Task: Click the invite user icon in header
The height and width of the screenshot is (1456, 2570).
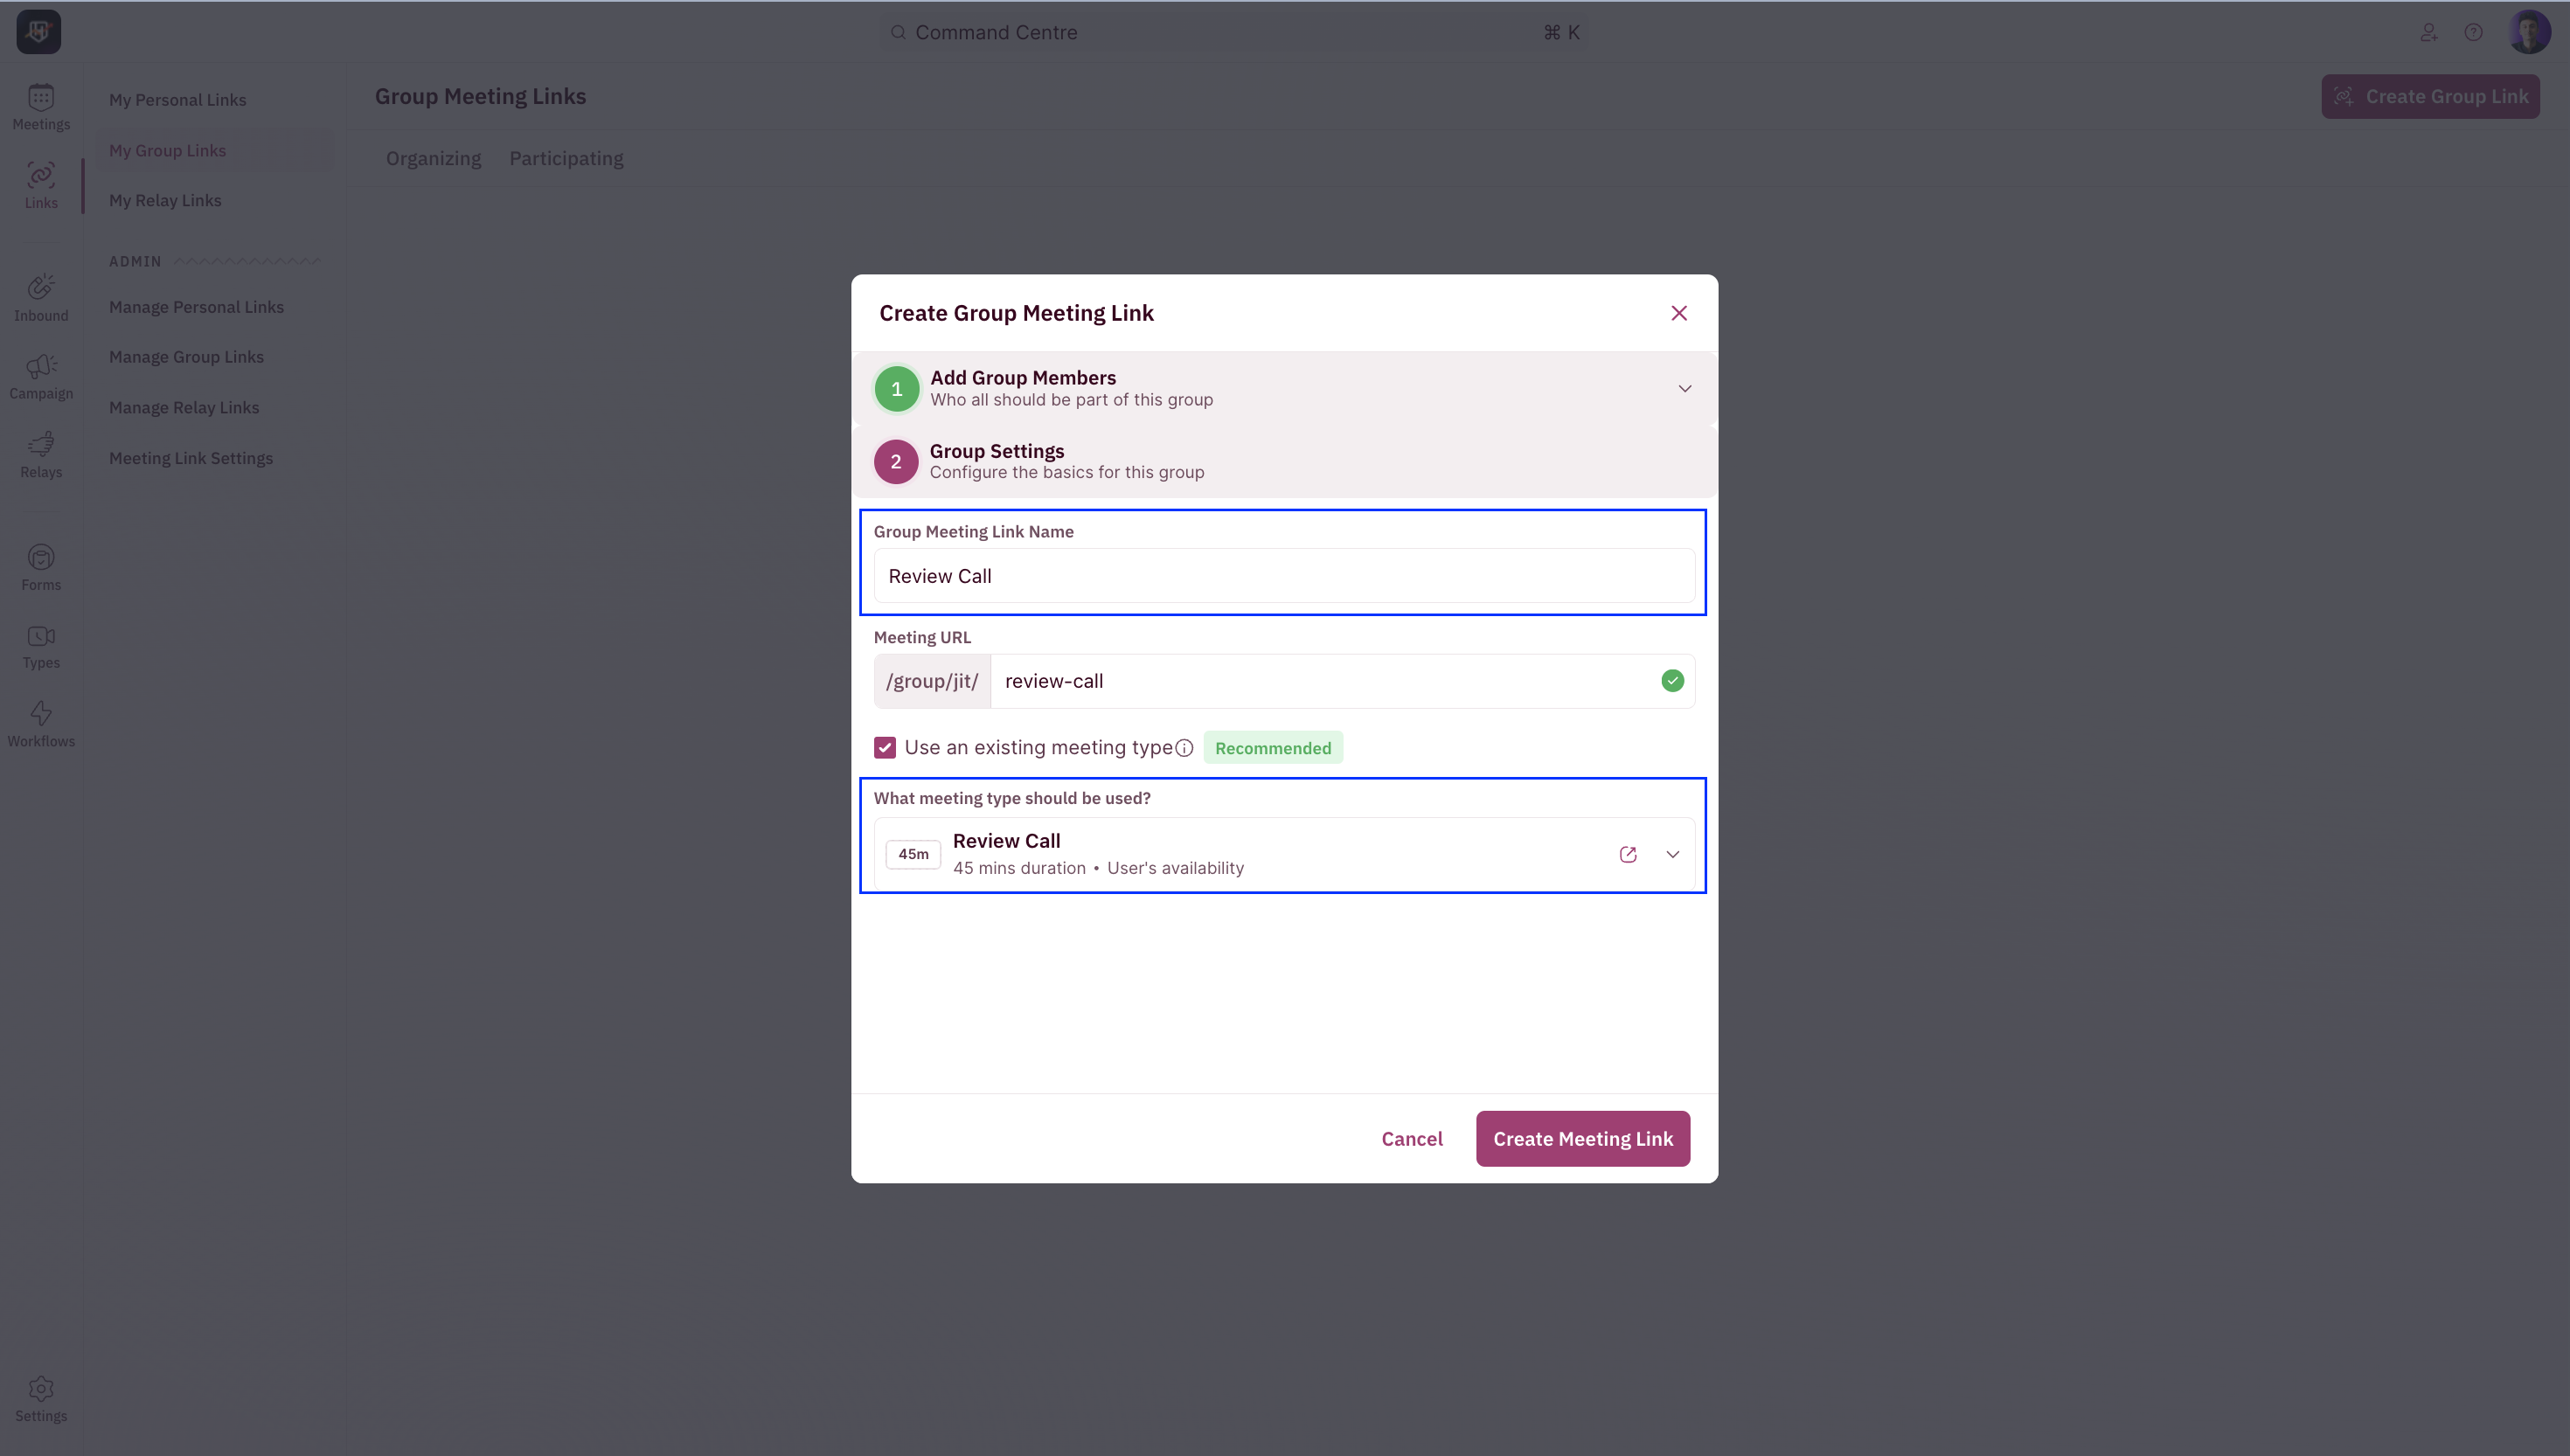Action: tap(2428, 32)
